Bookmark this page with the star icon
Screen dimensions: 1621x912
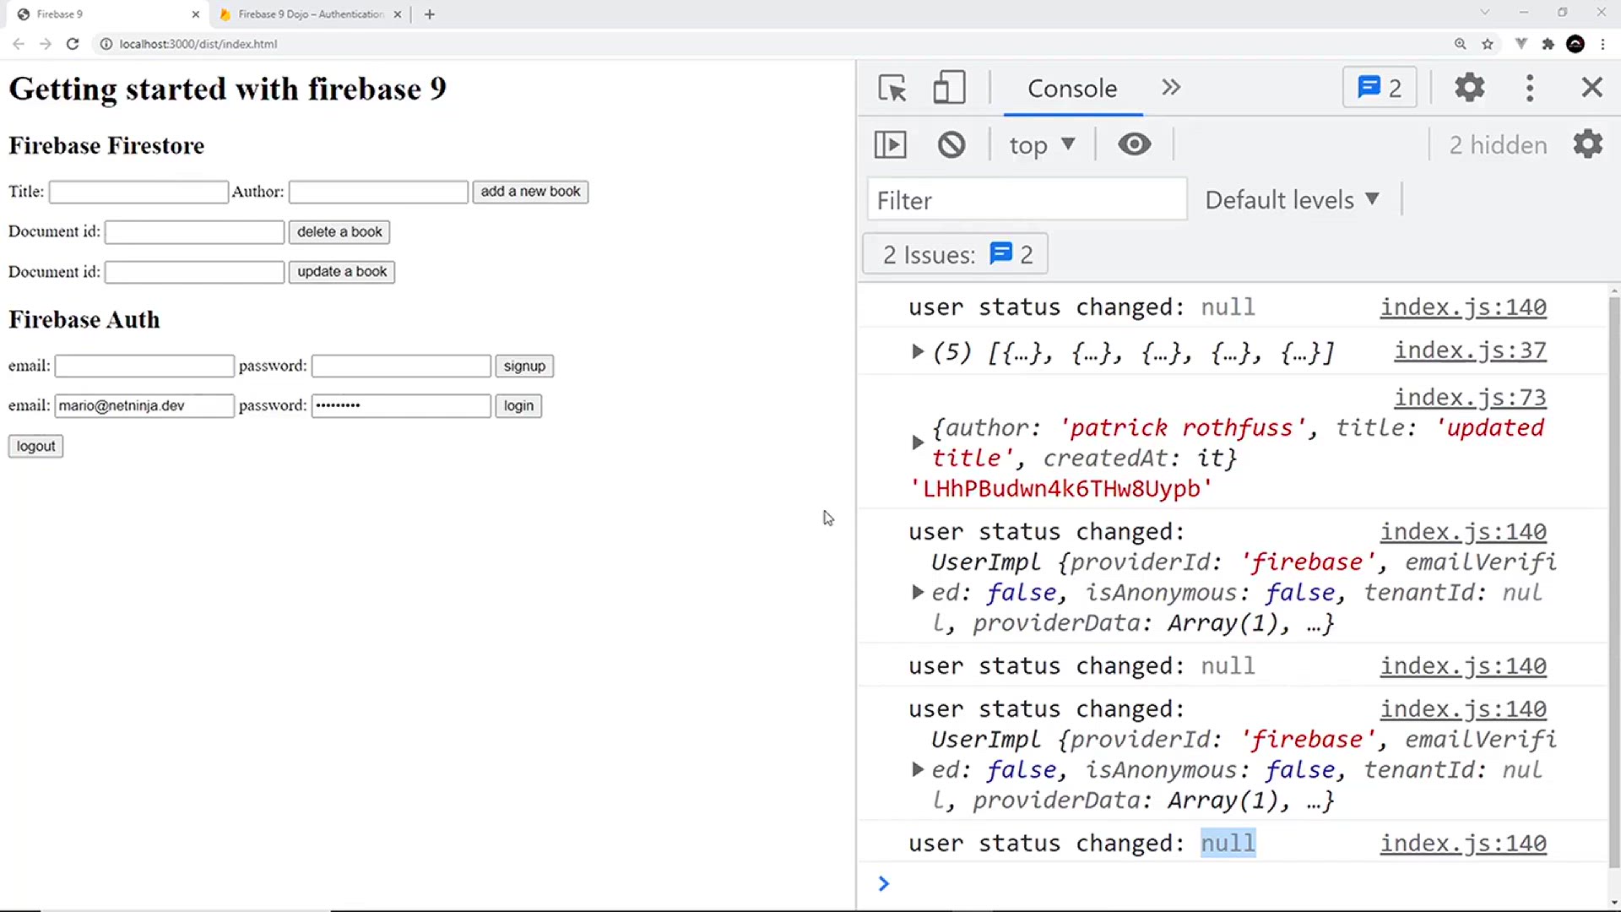(1488, 44)
